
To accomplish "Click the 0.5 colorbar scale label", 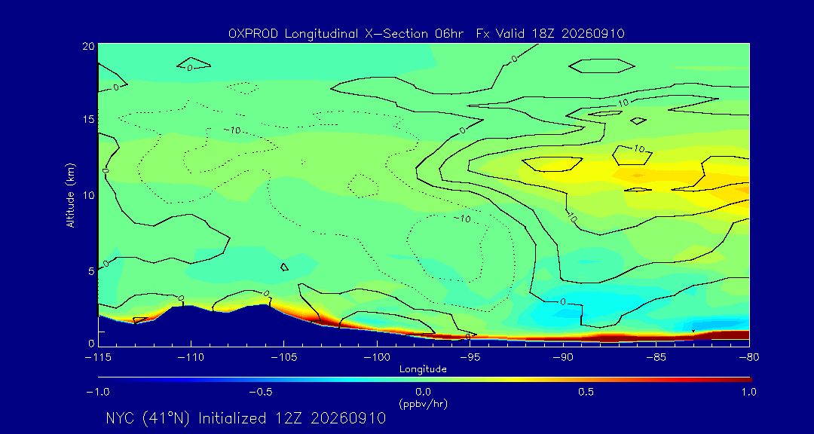I will (586, 392).
